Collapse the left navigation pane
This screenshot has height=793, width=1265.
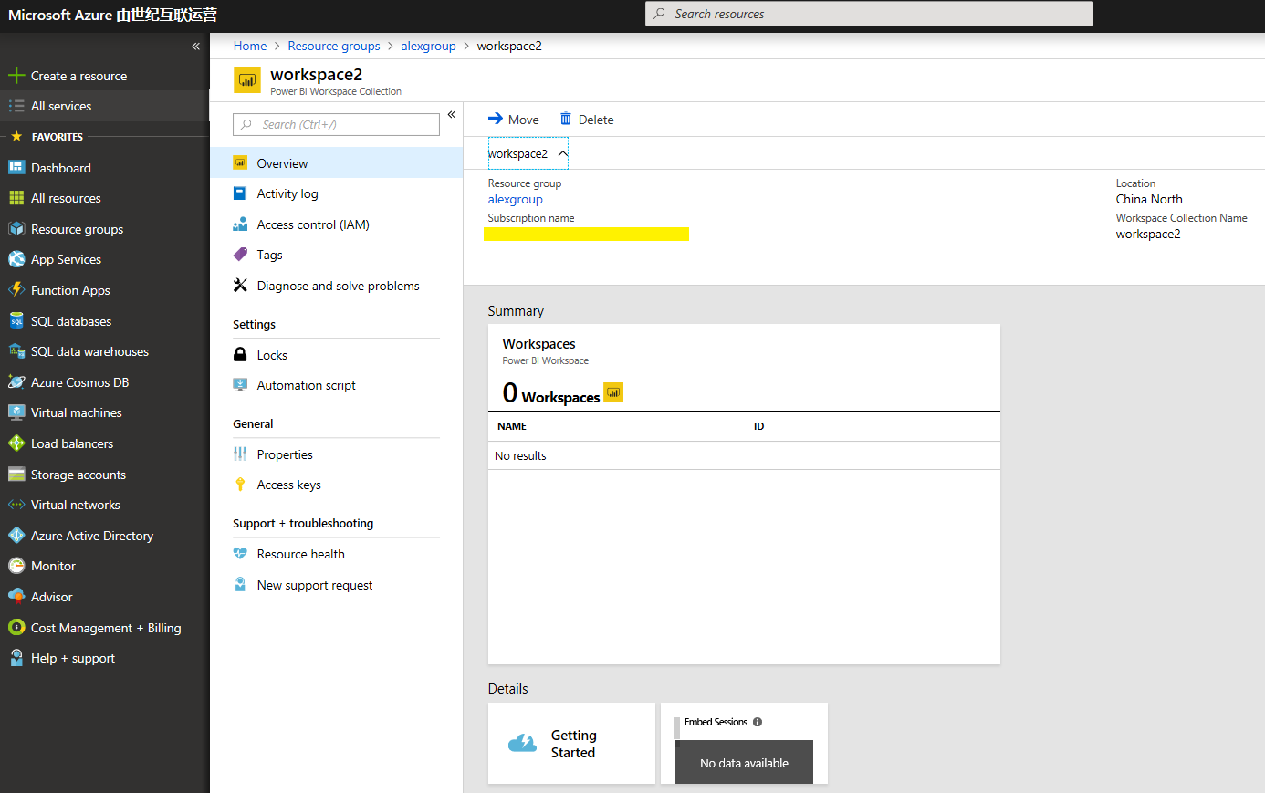(x=195, y=46)
